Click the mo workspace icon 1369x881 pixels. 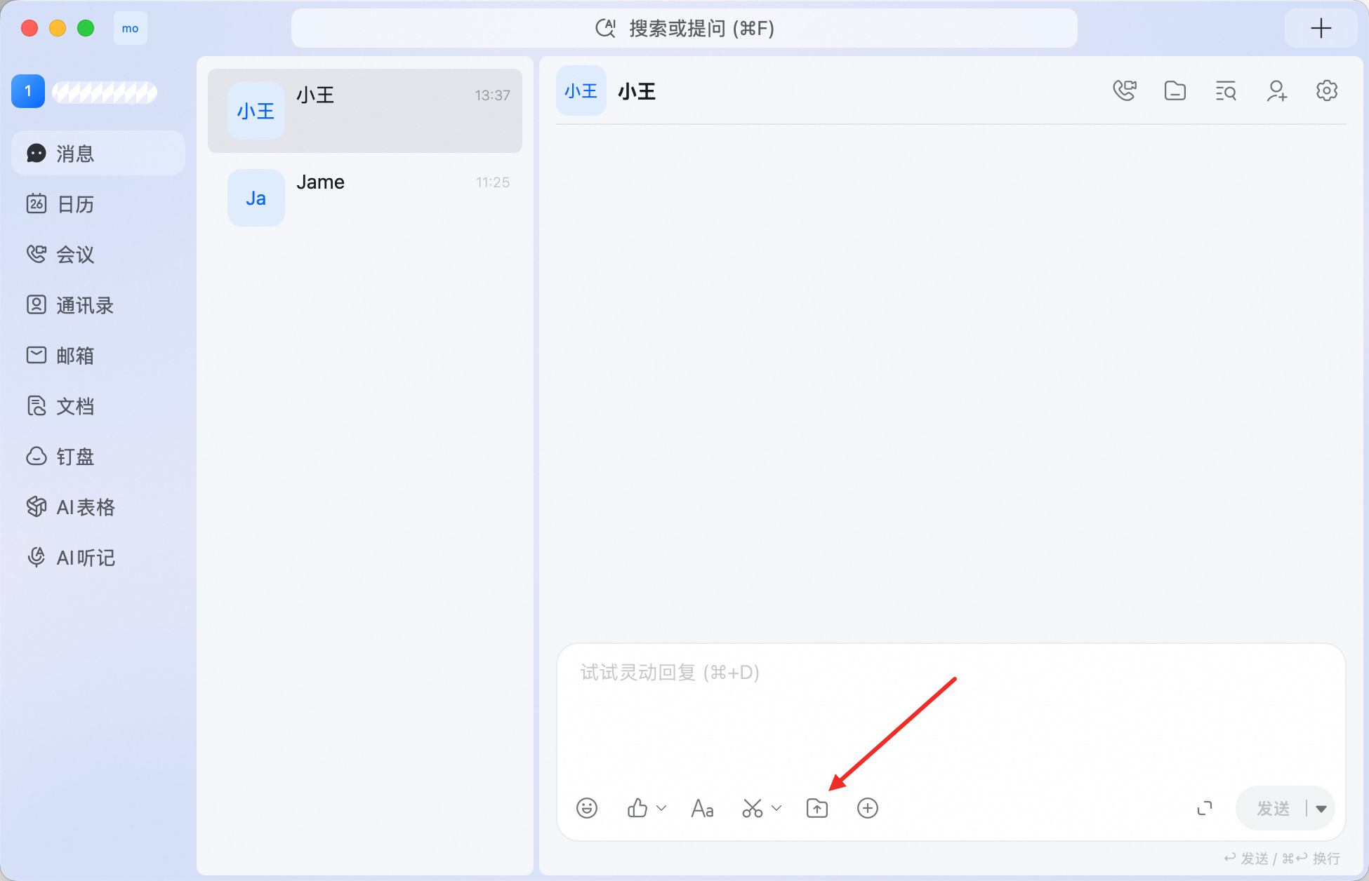(x=131, y=28)
